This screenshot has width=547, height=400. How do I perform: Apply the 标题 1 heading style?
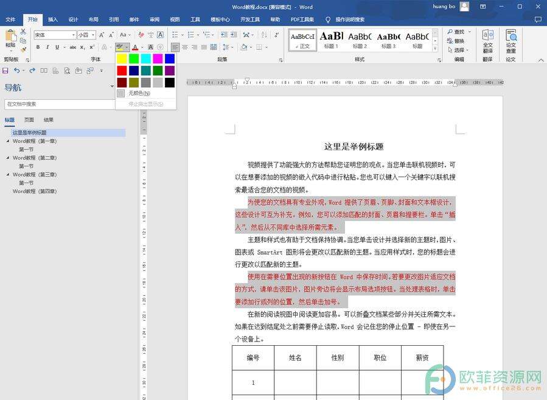332,40
